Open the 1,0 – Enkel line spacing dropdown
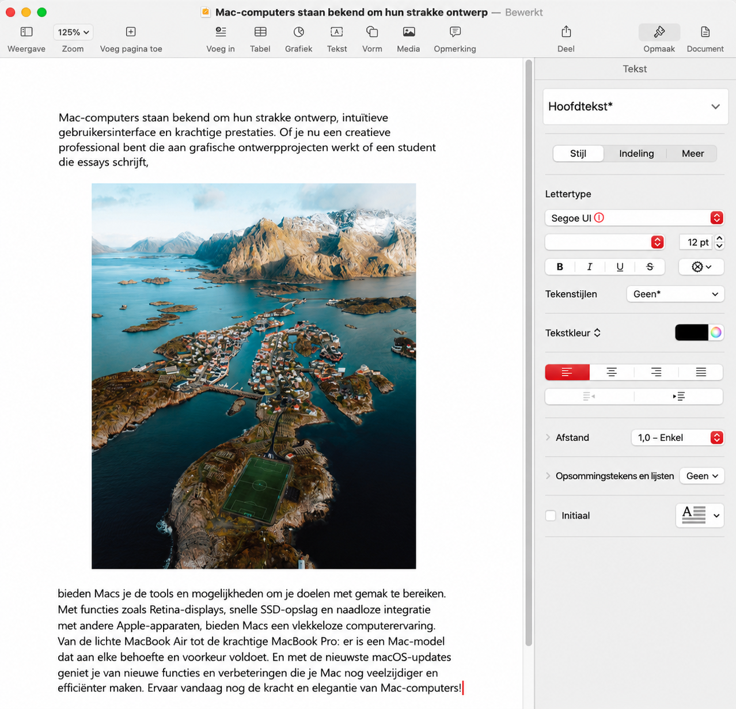Image resolution: width=736 pixels, height=709 pixels. coord(677,438)
